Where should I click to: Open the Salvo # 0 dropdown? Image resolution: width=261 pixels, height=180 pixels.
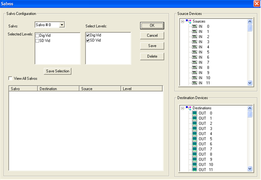point(62,25)
